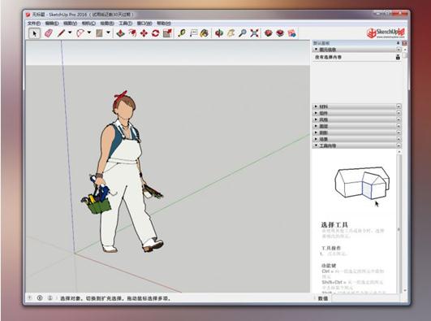
Task: Choose the Move tool with red arrows
Action: [144, 33]
